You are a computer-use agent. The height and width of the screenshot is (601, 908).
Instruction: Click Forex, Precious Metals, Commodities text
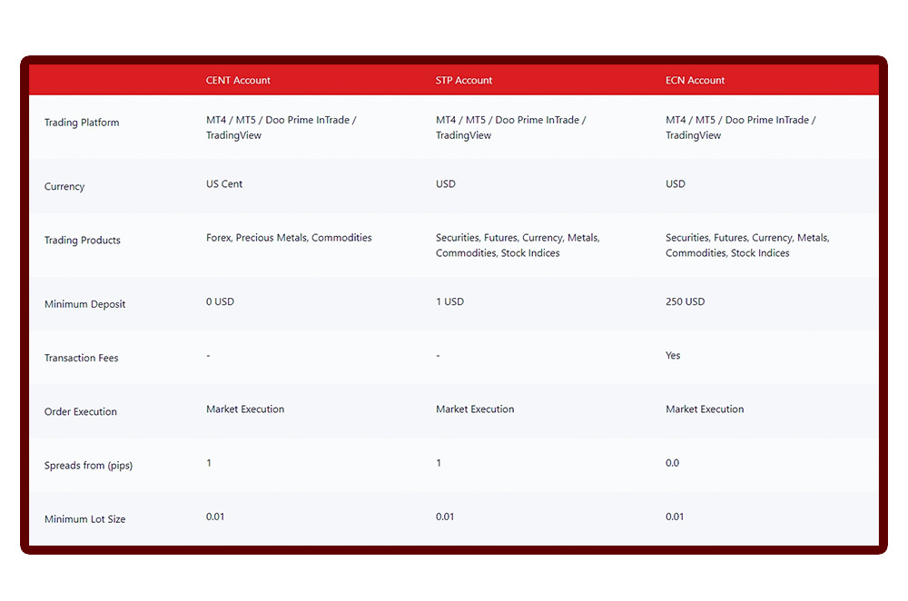pyautogui.click(x=289, y=238)
